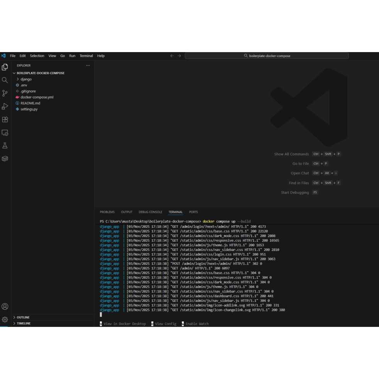Viewport: 379px width, 379px height.
Task: Click the login.css log line
Action: coord(183,254)
